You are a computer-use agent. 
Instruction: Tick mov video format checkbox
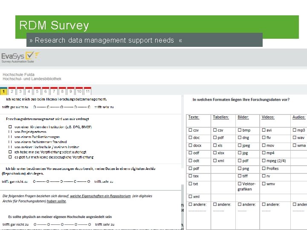(264, 145)
